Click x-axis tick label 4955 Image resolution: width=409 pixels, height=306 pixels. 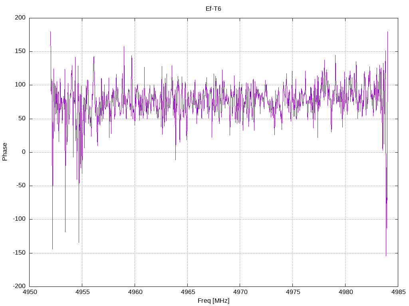point(83,292)
